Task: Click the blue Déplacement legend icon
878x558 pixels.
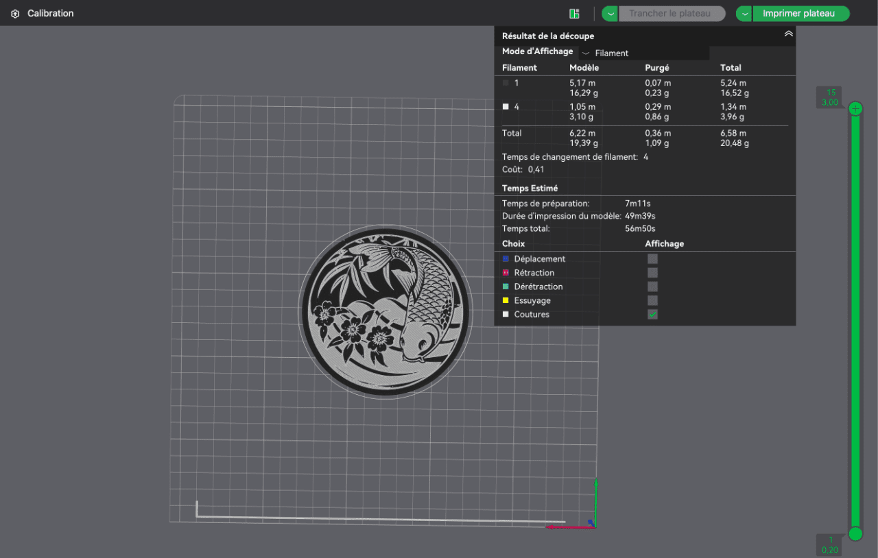Action: pyautogui.click(x=506, y=259)
